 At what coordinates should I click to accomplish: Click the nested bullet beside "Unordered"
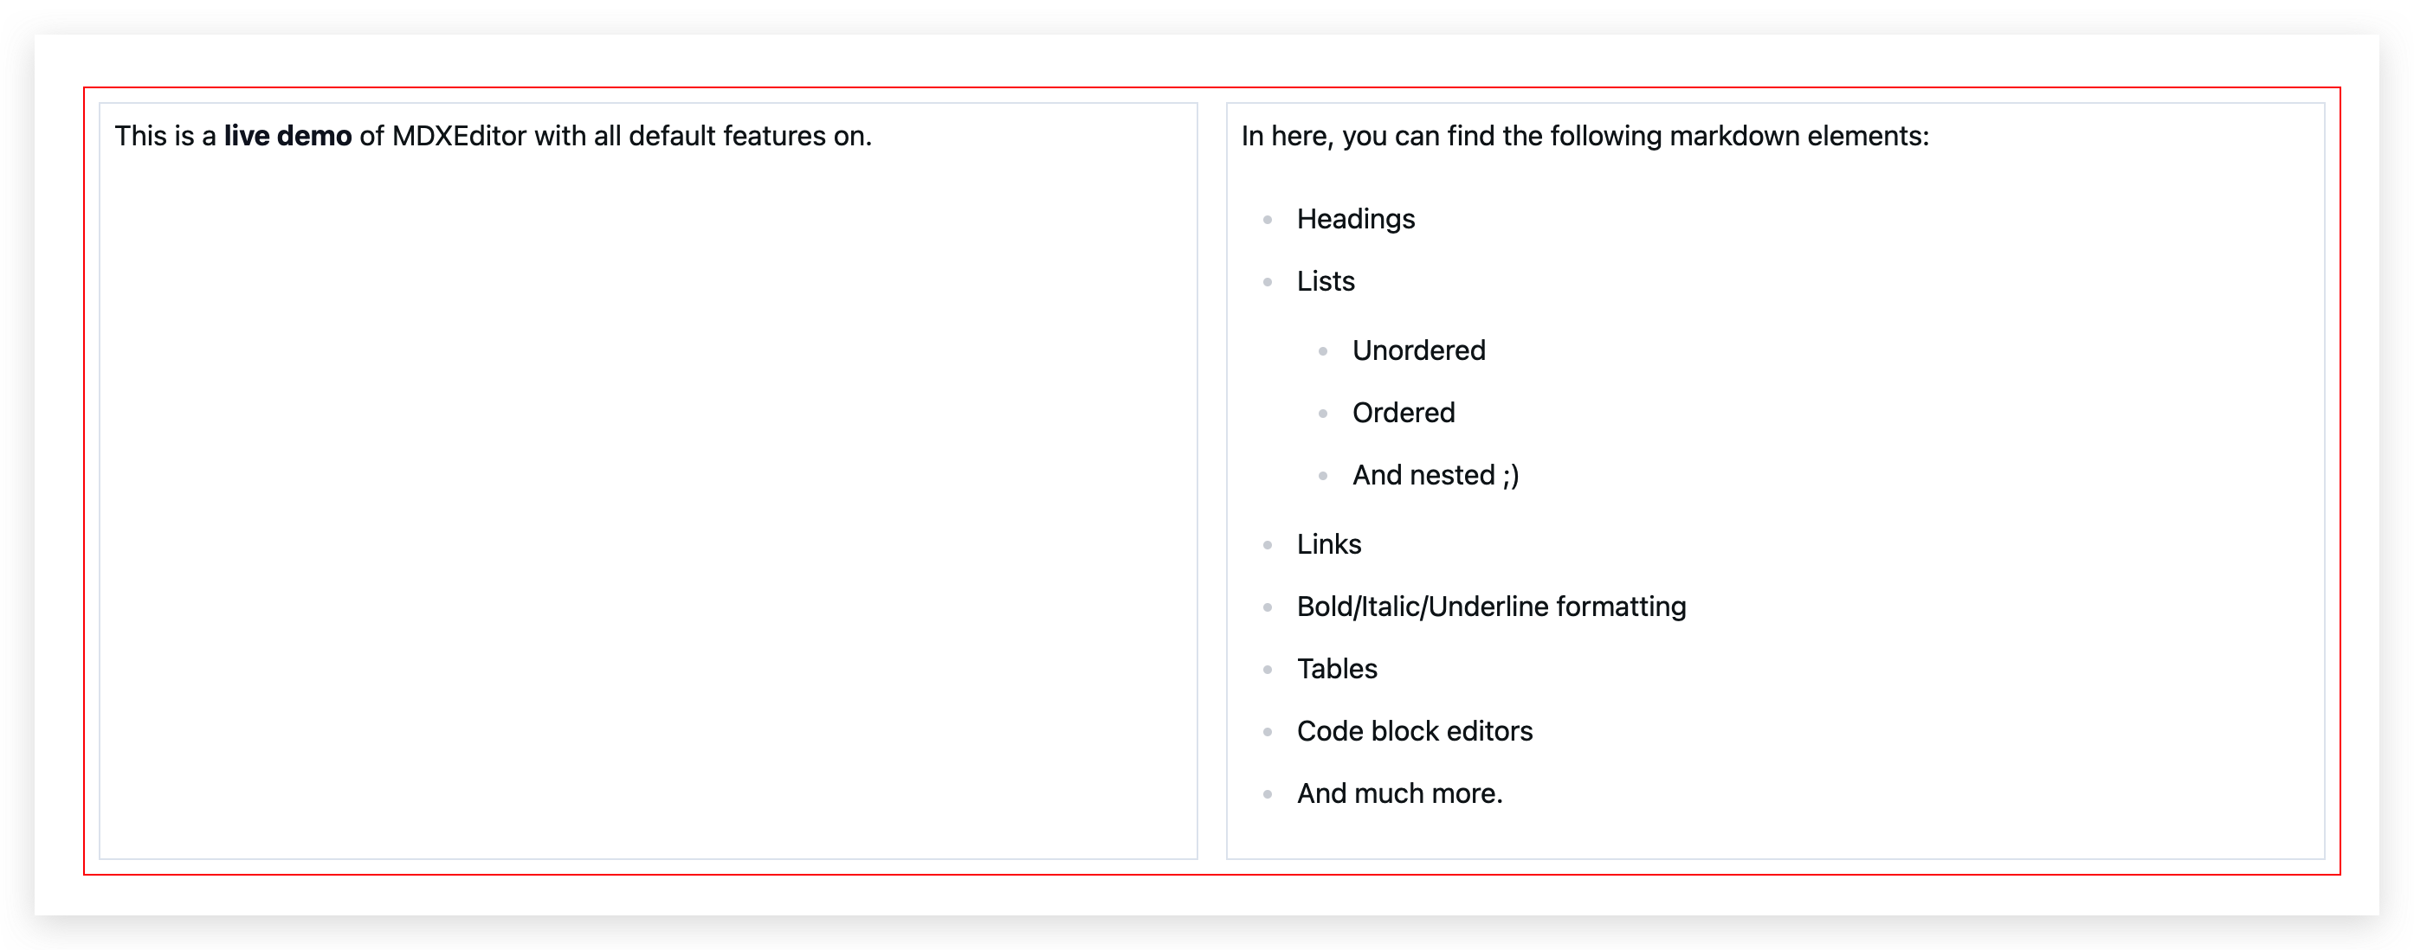click(x=1322, y=351)
